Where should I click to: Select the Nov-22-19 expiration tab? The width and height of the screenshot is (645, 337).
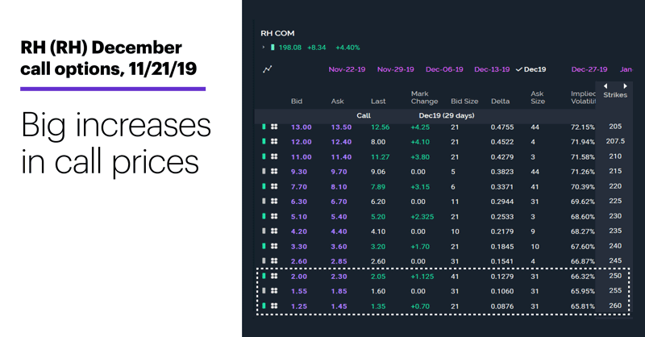click(347, 69)
